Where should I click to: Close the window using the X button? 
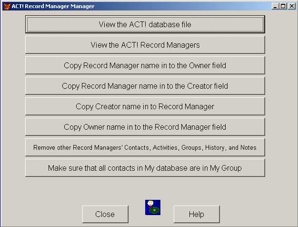click(292, 6)
